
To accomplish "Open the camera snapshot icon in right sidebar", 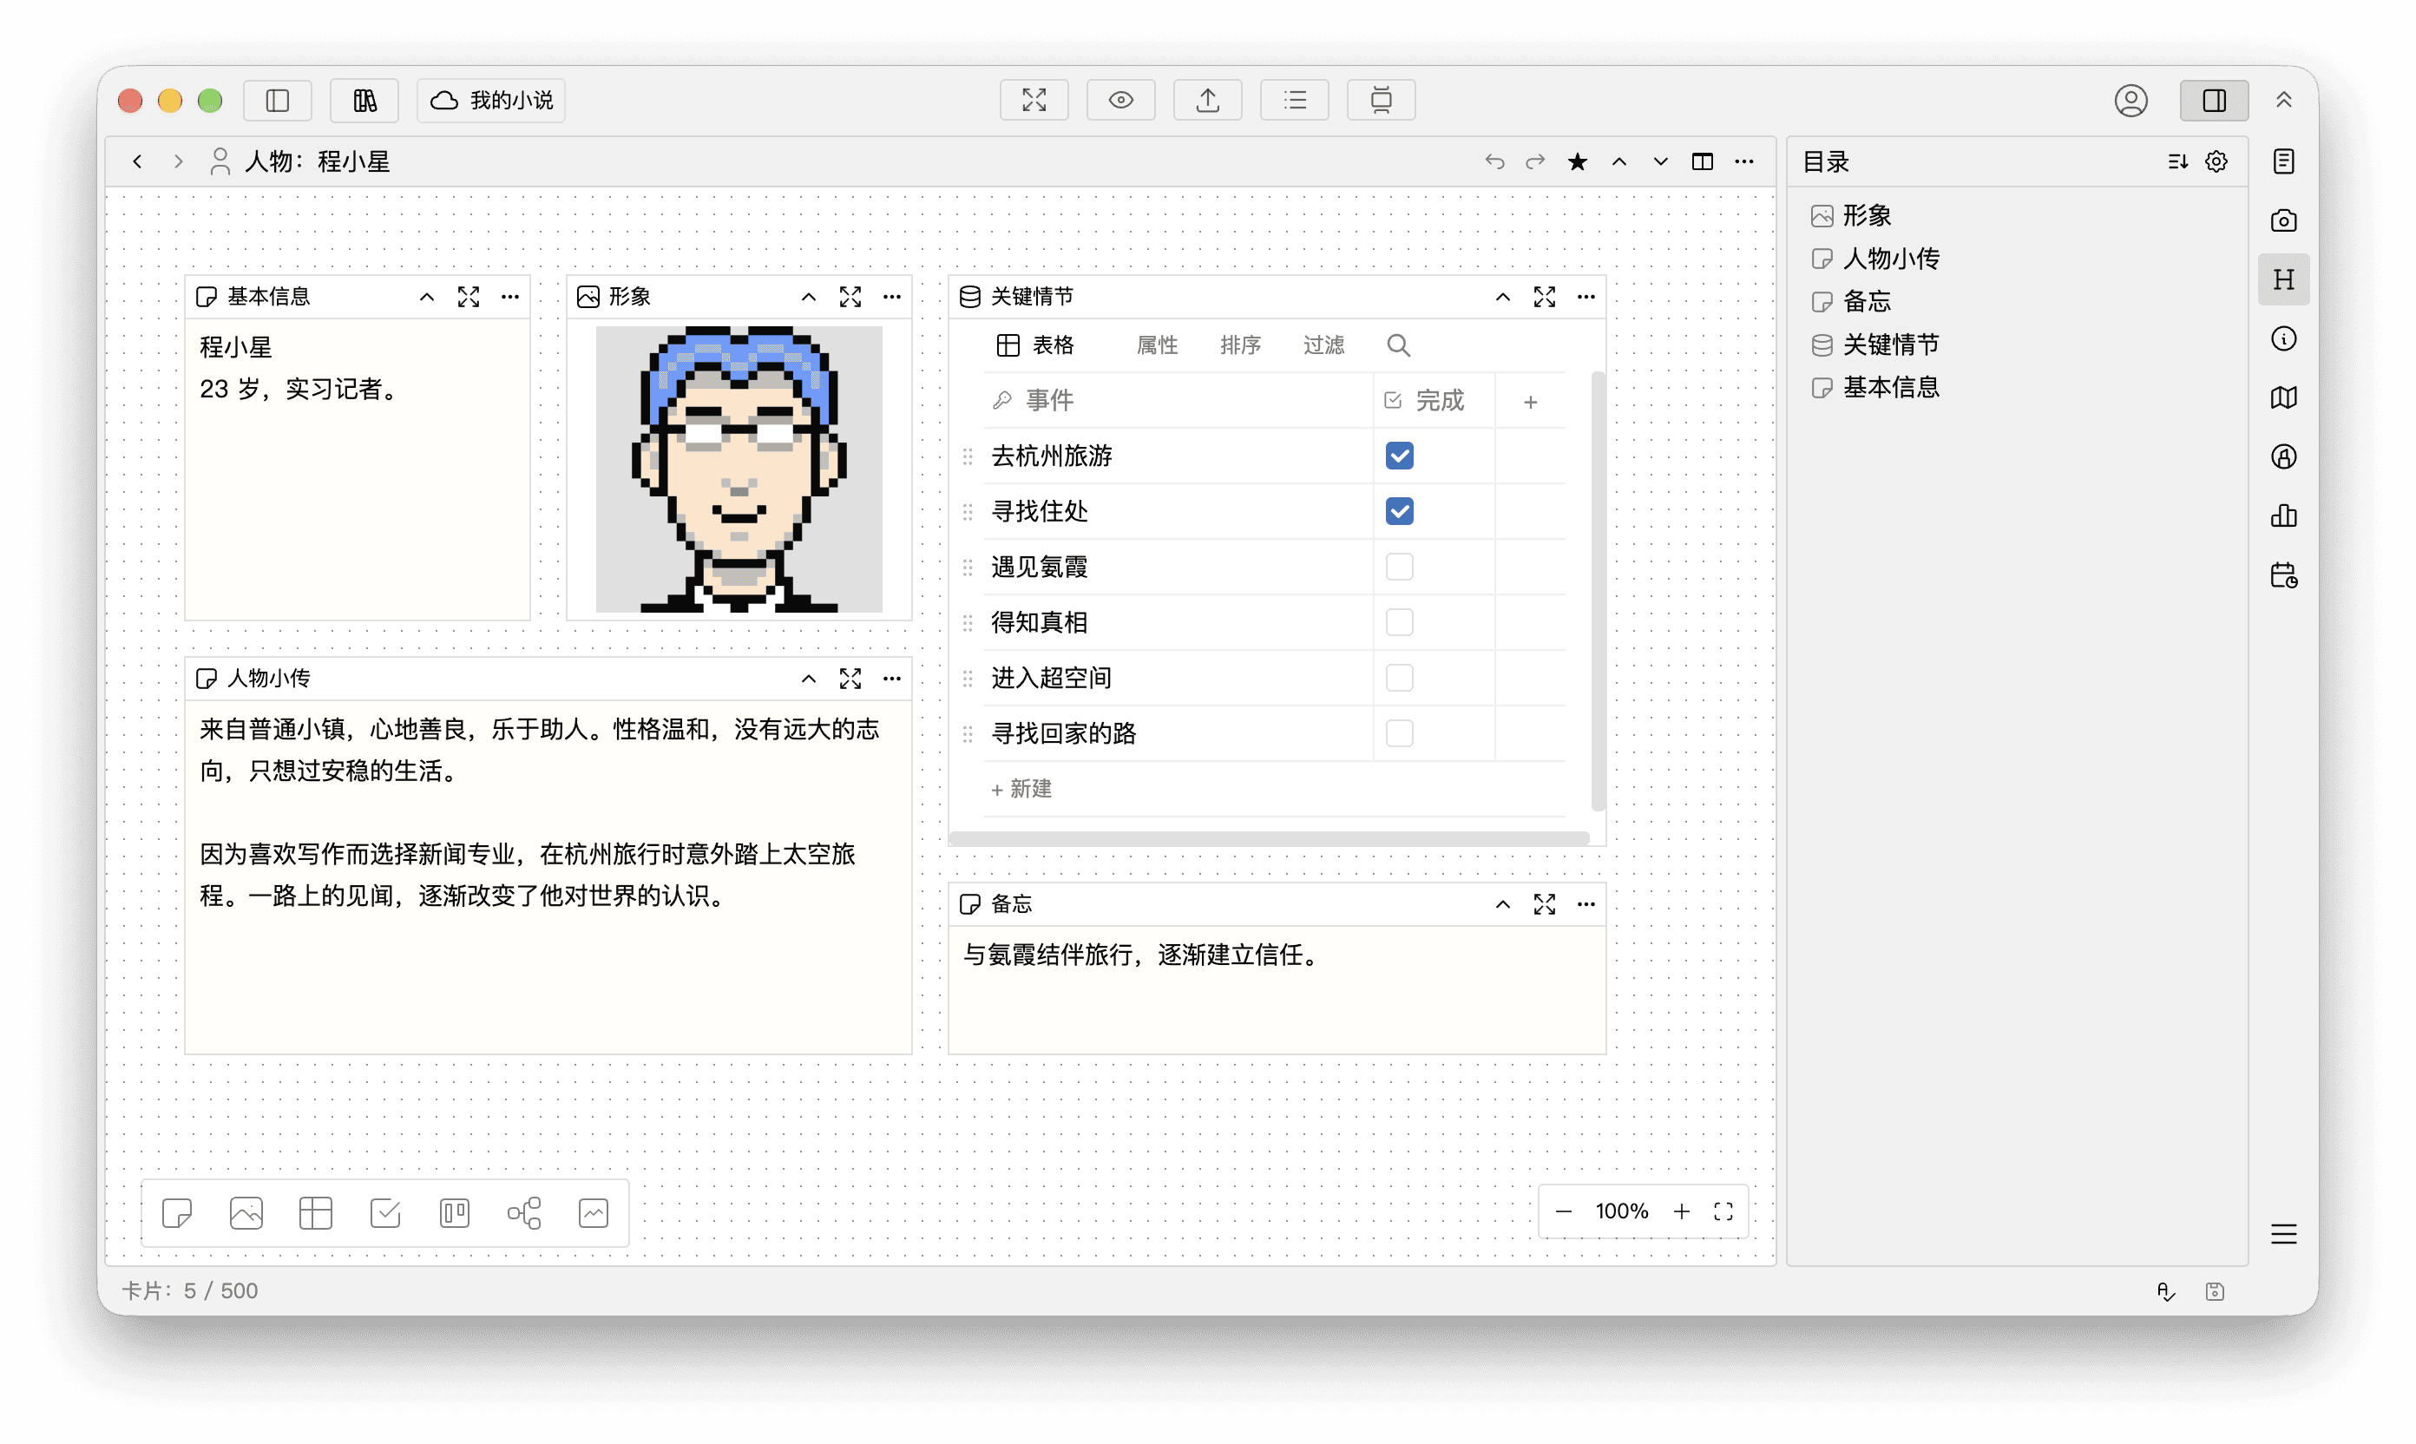I will click(2282, 221).
